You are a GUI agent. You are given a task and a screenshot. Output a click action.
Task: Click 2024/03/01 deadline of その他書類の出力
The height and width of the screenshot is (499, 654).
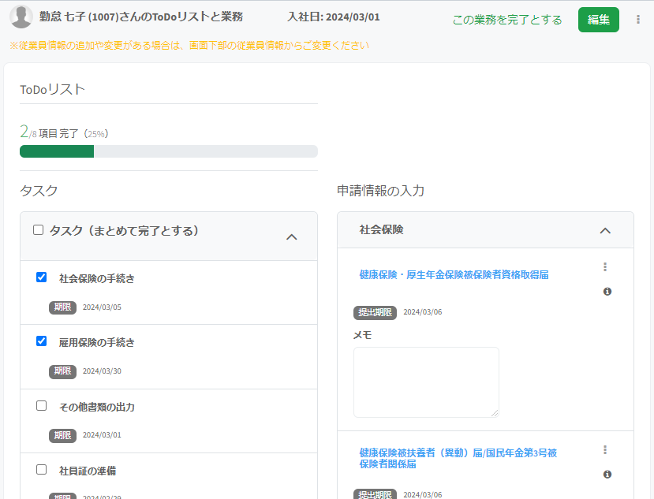pos(102,435)
